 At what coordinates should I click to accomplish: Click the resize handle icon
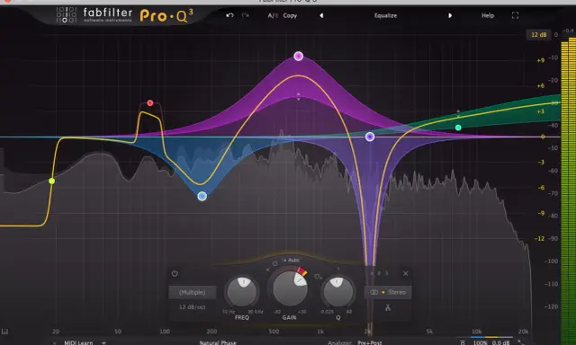521,342
